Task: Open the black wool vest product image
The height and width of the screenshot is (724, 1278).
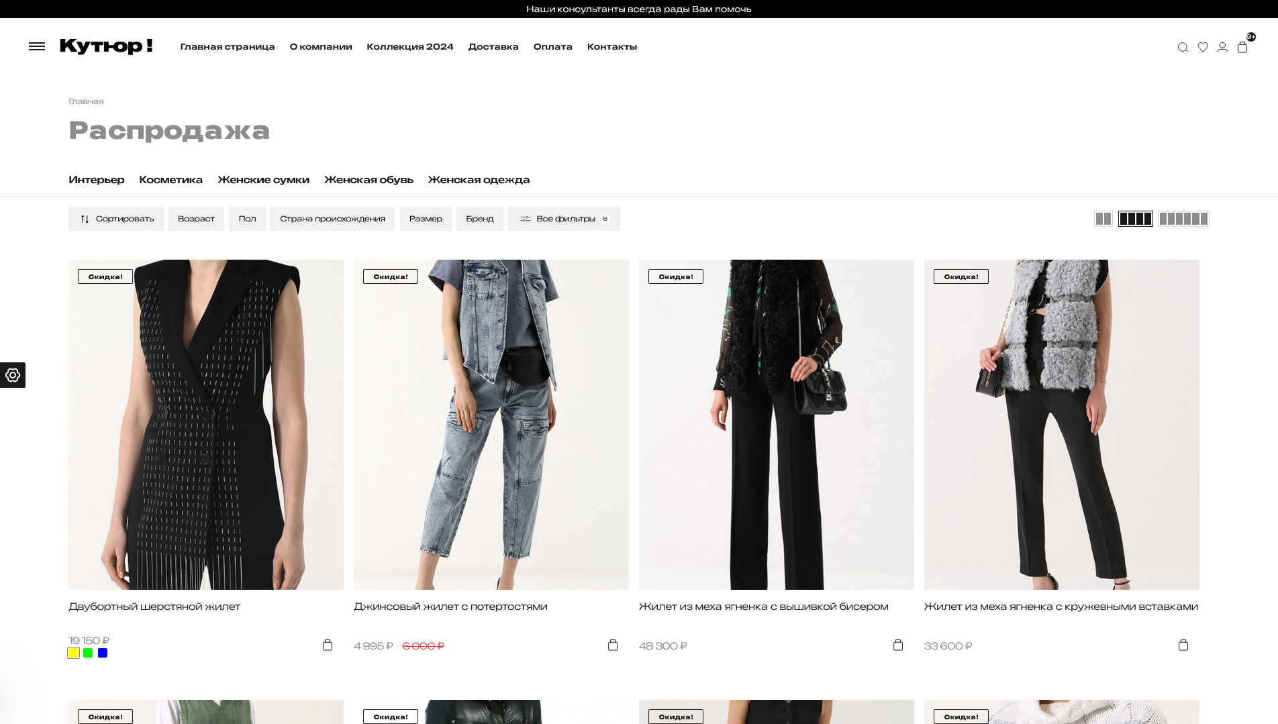Action: point(206,425)
